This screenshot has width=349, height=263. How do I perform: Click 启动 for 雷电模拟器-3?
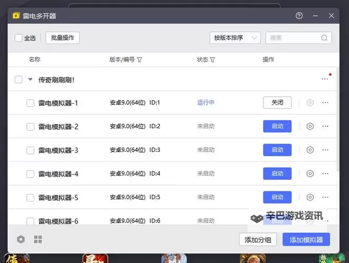tap(277, 150)
